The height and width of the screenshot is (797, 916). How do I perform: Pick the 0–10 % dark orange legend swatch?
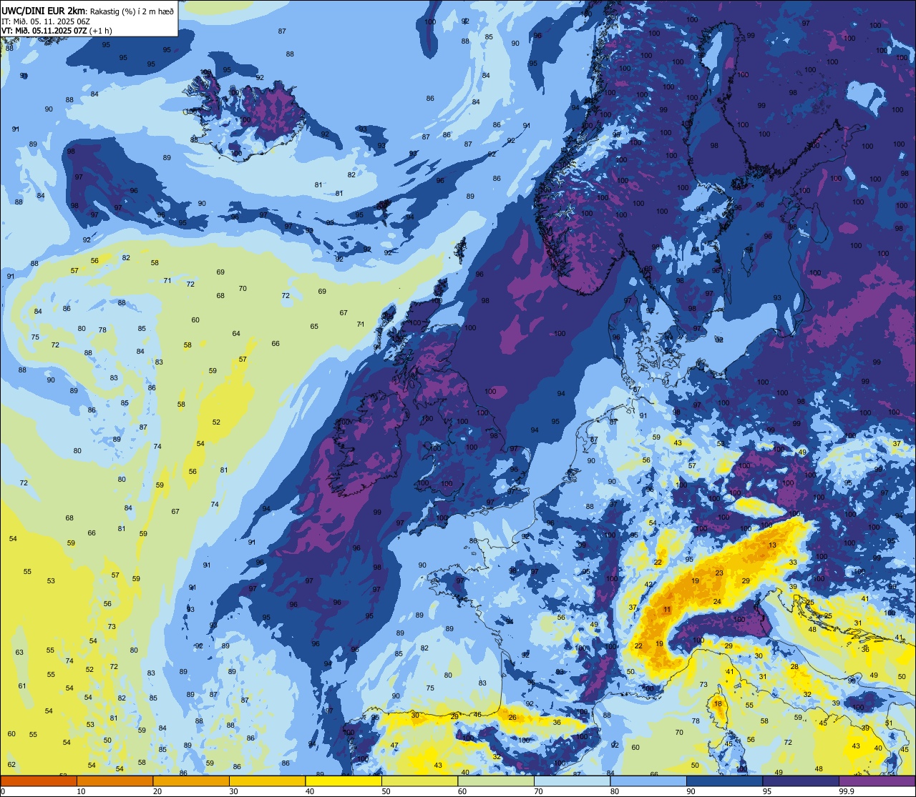[39, 781]
